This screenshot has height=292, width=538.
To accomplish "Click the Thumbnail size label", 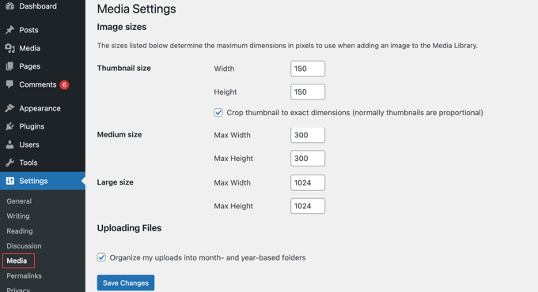I will click(124, 68).
